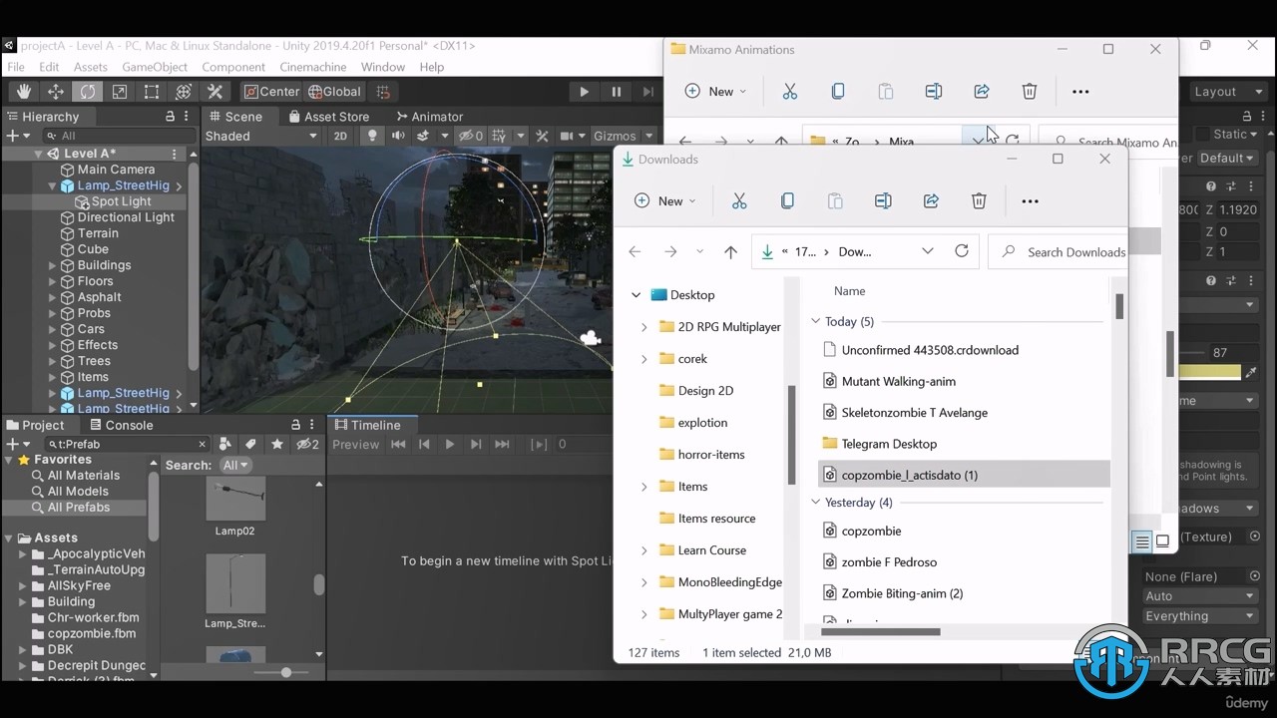
Task: Collapse the Today (5) group
Action: click(x=815, y=321)
